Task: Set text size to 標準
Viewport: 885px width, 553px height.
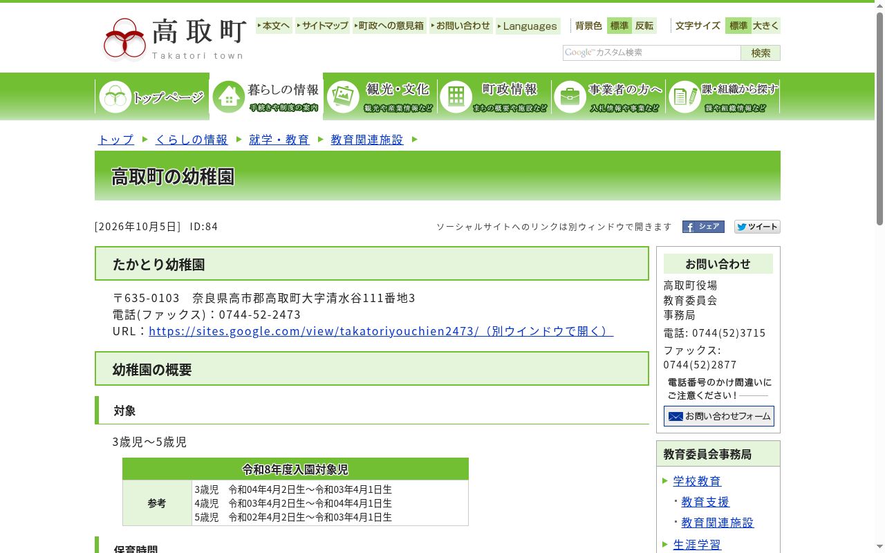Action: pyautogui.click(x=738, y=26)
